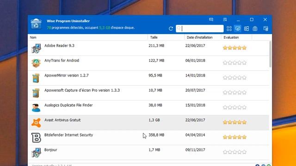Click the 211,3 MB size of Adobe Reader
This screenshot has height=166, width=296.
156,46
